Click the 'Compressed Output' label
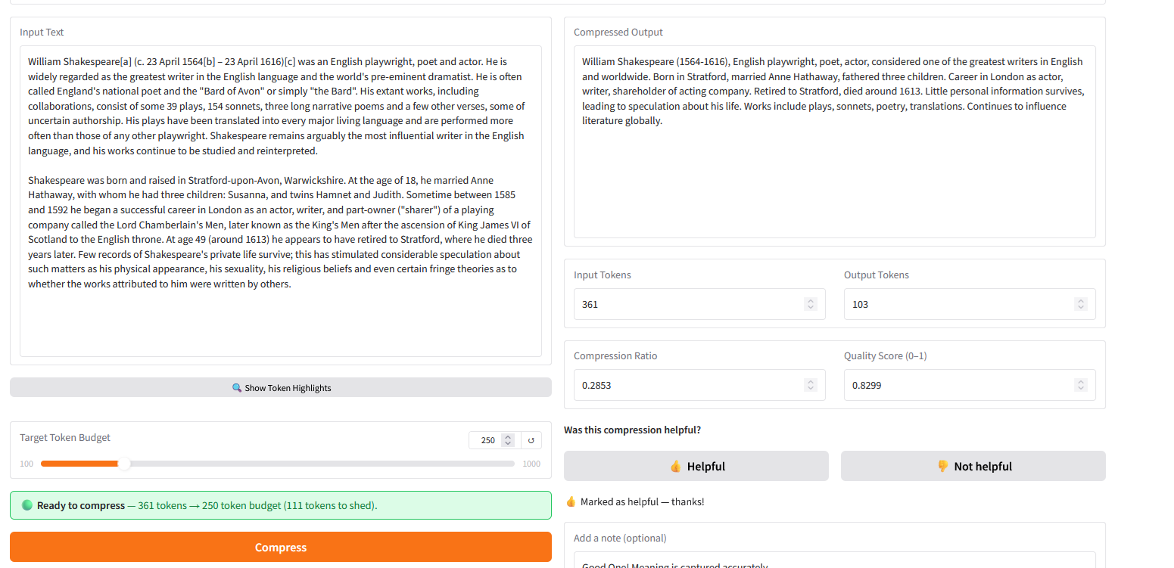 coord(618,32)
